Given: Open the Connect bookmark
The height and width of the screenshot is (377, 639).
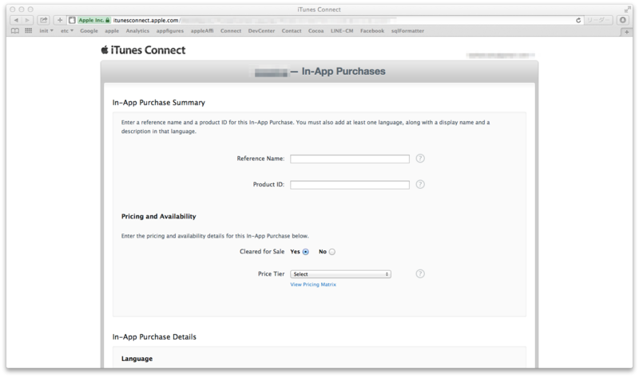Looking at the screenshot, I should pos(231,31).
